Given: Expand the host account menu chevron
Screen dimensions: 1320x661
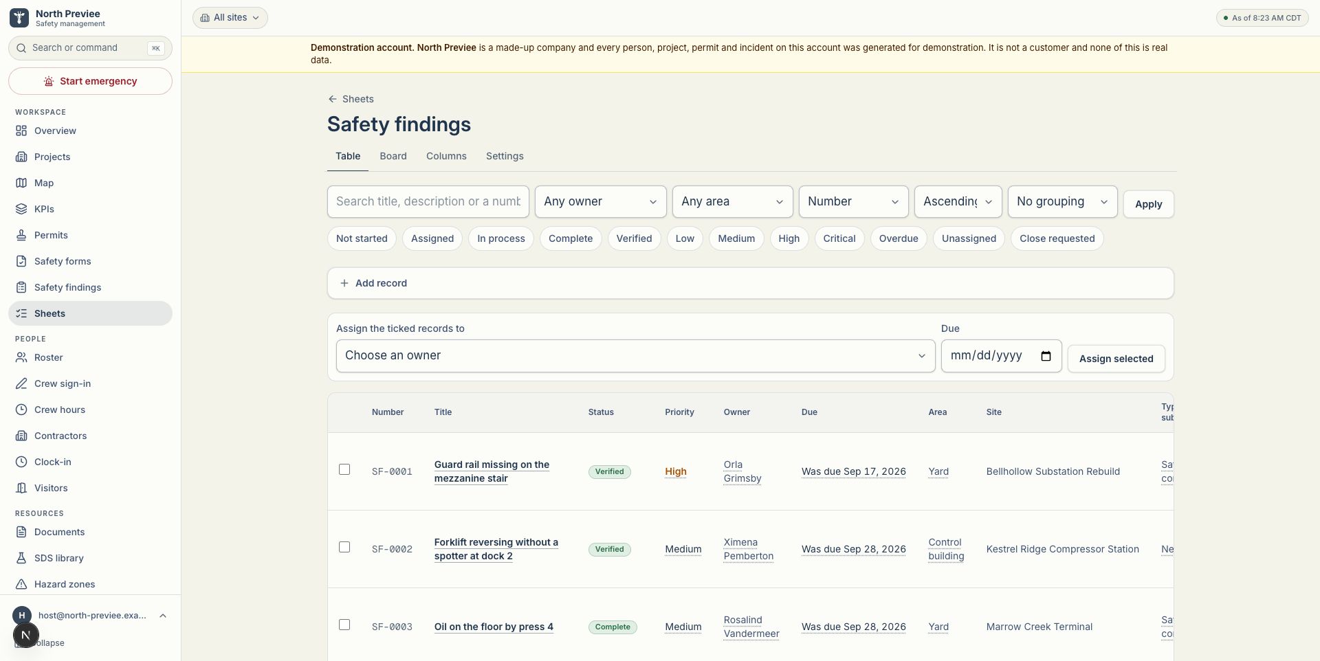Looking at the screenshot, I should point(163,616).
